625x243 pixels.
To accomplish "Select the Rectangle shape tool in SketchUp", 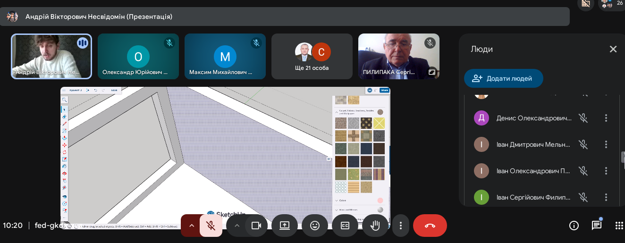I will click(x=64, y=131).
